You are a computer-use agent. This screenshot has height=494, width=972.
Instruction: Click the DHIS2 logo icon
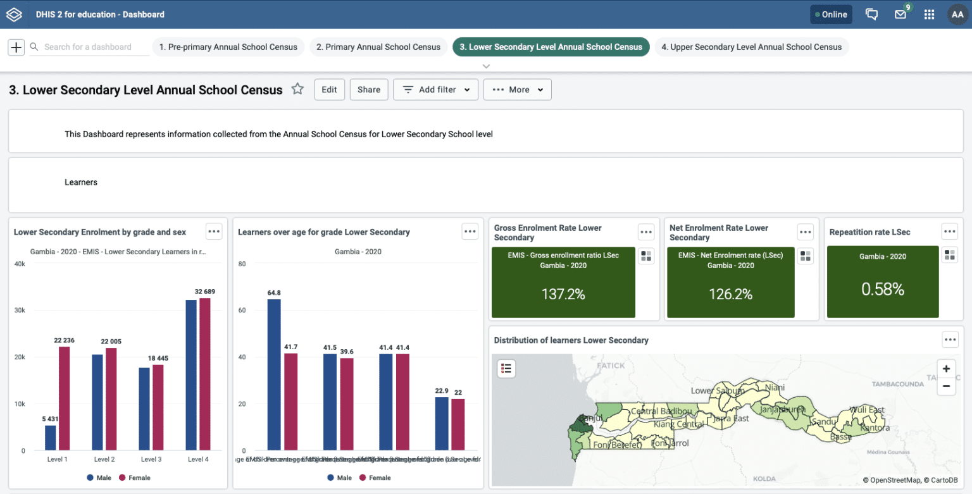click(x=14, y=14)
